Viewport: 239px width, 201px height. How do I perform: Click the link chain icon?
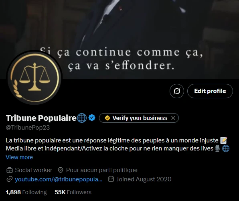point(10,179)
